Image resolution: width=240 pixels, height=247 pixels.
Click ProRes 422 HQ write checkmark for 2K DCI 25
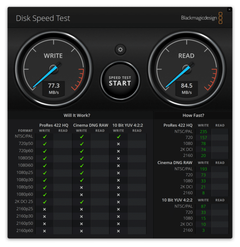point(45,202)
